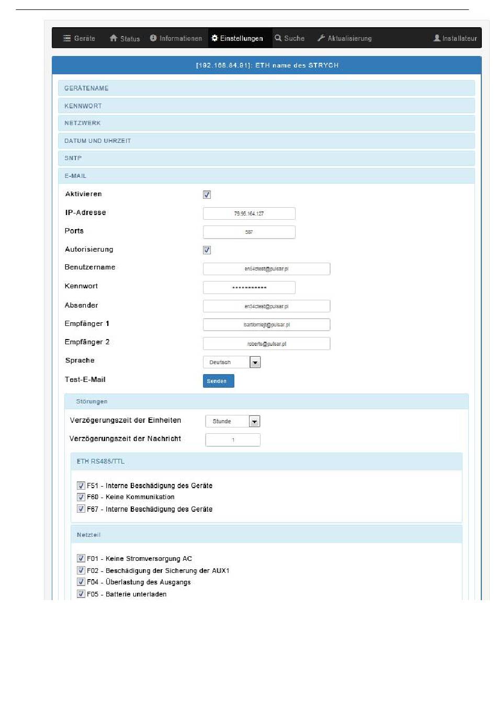Collapse the Störungen panel header
Viewport: 497px width, 721px height.
266,401
